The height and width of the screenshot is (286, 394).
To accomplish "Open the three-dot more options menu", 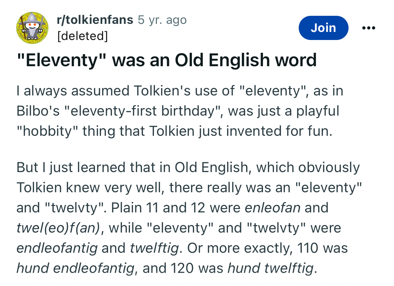I will 369,28.
